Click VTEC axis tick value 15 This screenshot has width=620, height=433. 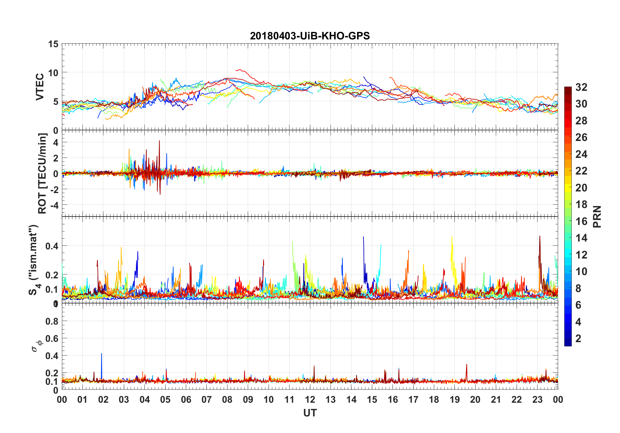tap(53, 44)
